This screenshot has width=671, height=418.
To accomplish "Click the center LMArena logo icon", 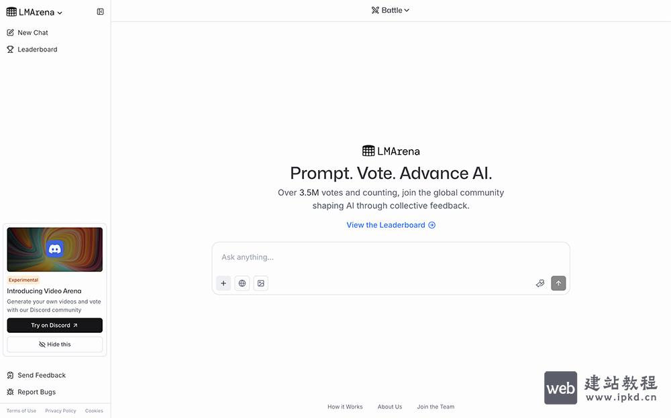I will tap(368, 151).
